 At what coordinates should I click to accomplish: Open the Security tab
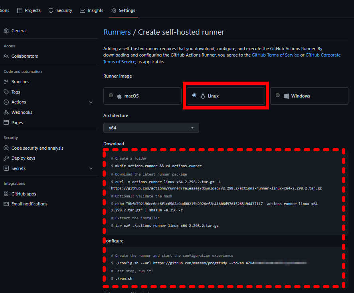pos(60,11)
